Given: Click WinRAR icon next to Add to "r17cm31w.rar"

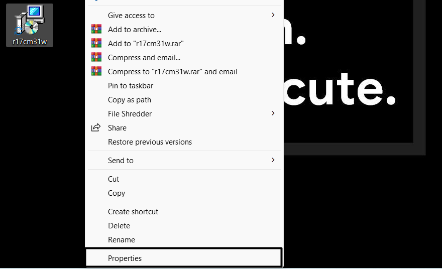Looking at the screenshot, I should coord(96,44).
